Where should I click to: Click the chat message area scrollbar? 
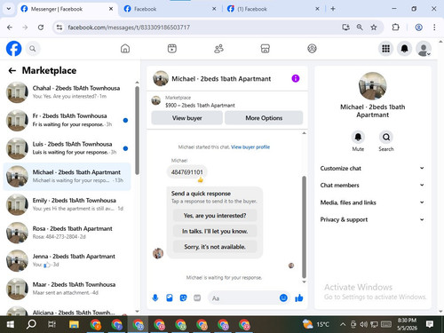(304, 226)
